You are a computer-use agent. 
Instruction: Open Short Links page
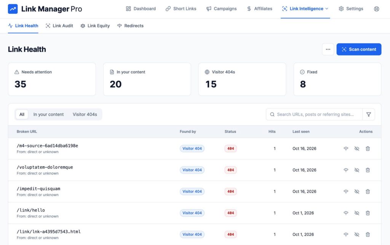click(181, 9)
